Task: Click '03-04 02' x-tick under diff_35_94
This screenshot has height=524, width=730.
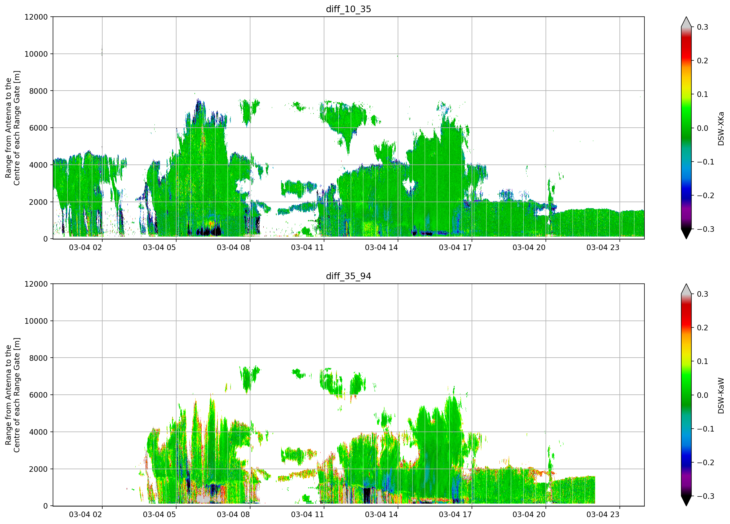Action: pyautogui.click(x=85, y=515)
